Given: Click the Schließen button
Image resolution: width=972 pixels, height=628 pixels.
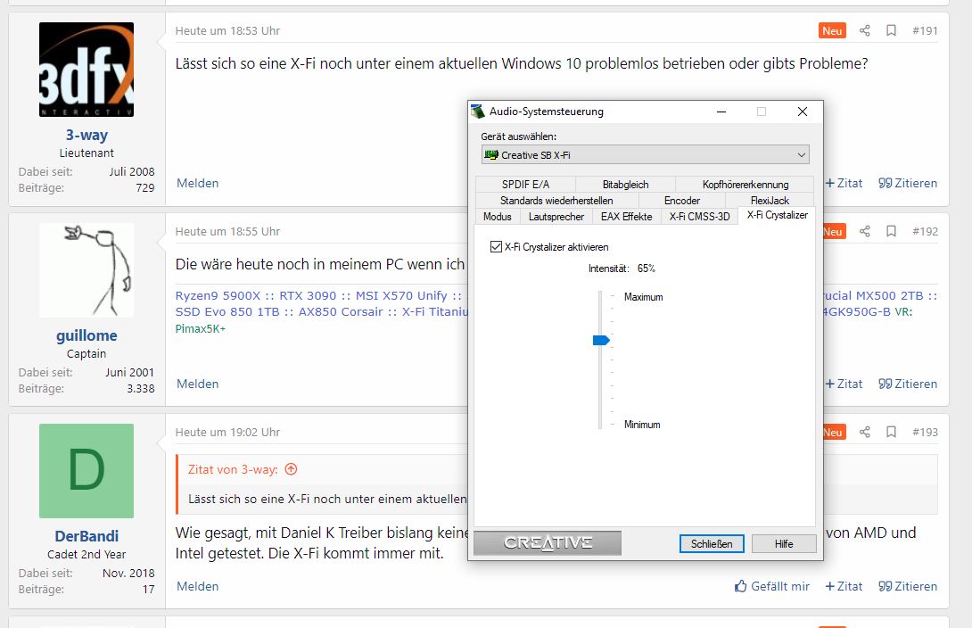Looking at the screenshot, I should pos(712,543).
